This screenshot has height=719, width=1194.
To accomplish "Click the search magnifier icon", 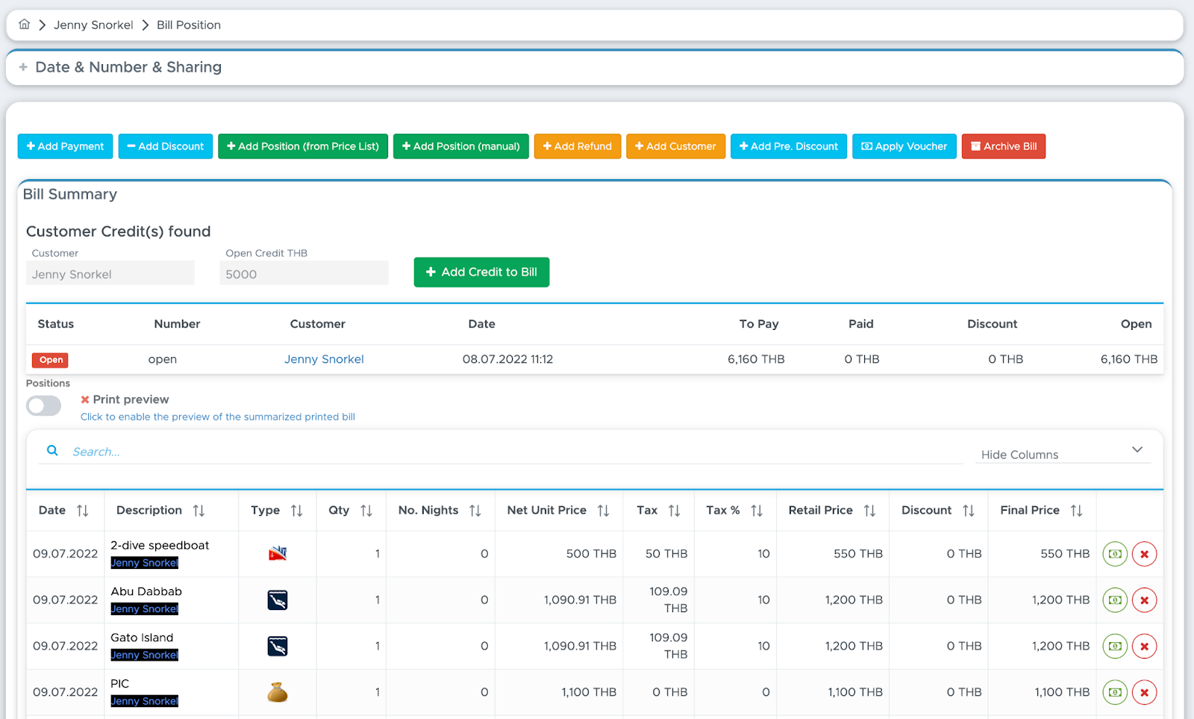I will tap(52, 450).
